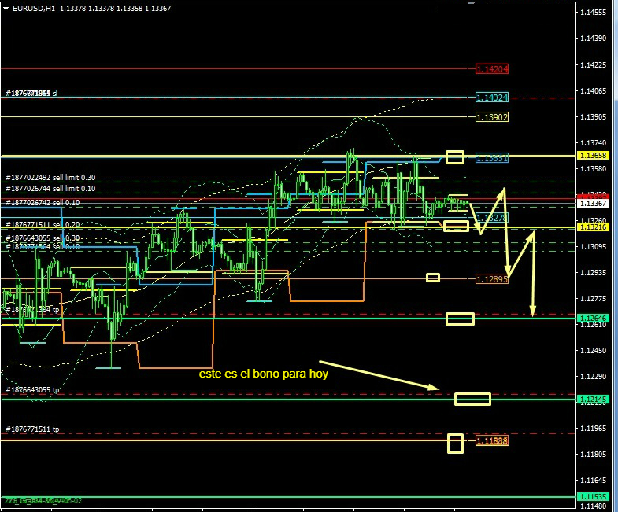Screen dimensions: 618x512
Task: Click the yellow 1.13658 price axis marker
Action: (592, 156)
